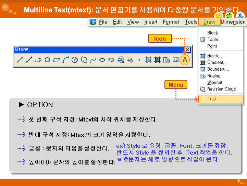
Task: Select the Arc tool icon
Action: (65, 60)
